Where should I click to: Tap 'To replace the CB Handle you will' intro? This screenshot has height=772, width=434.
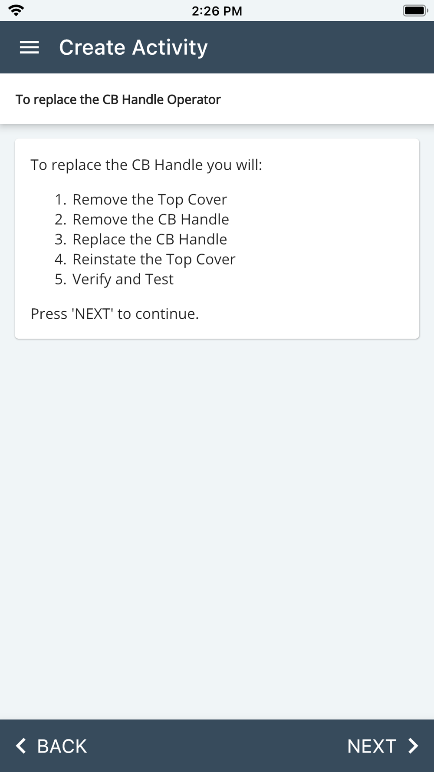point(146,165)
